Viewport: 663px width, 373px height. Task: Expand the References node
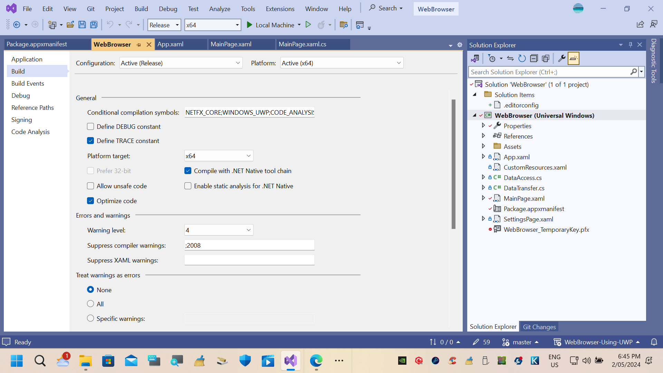tap(483, 136)
